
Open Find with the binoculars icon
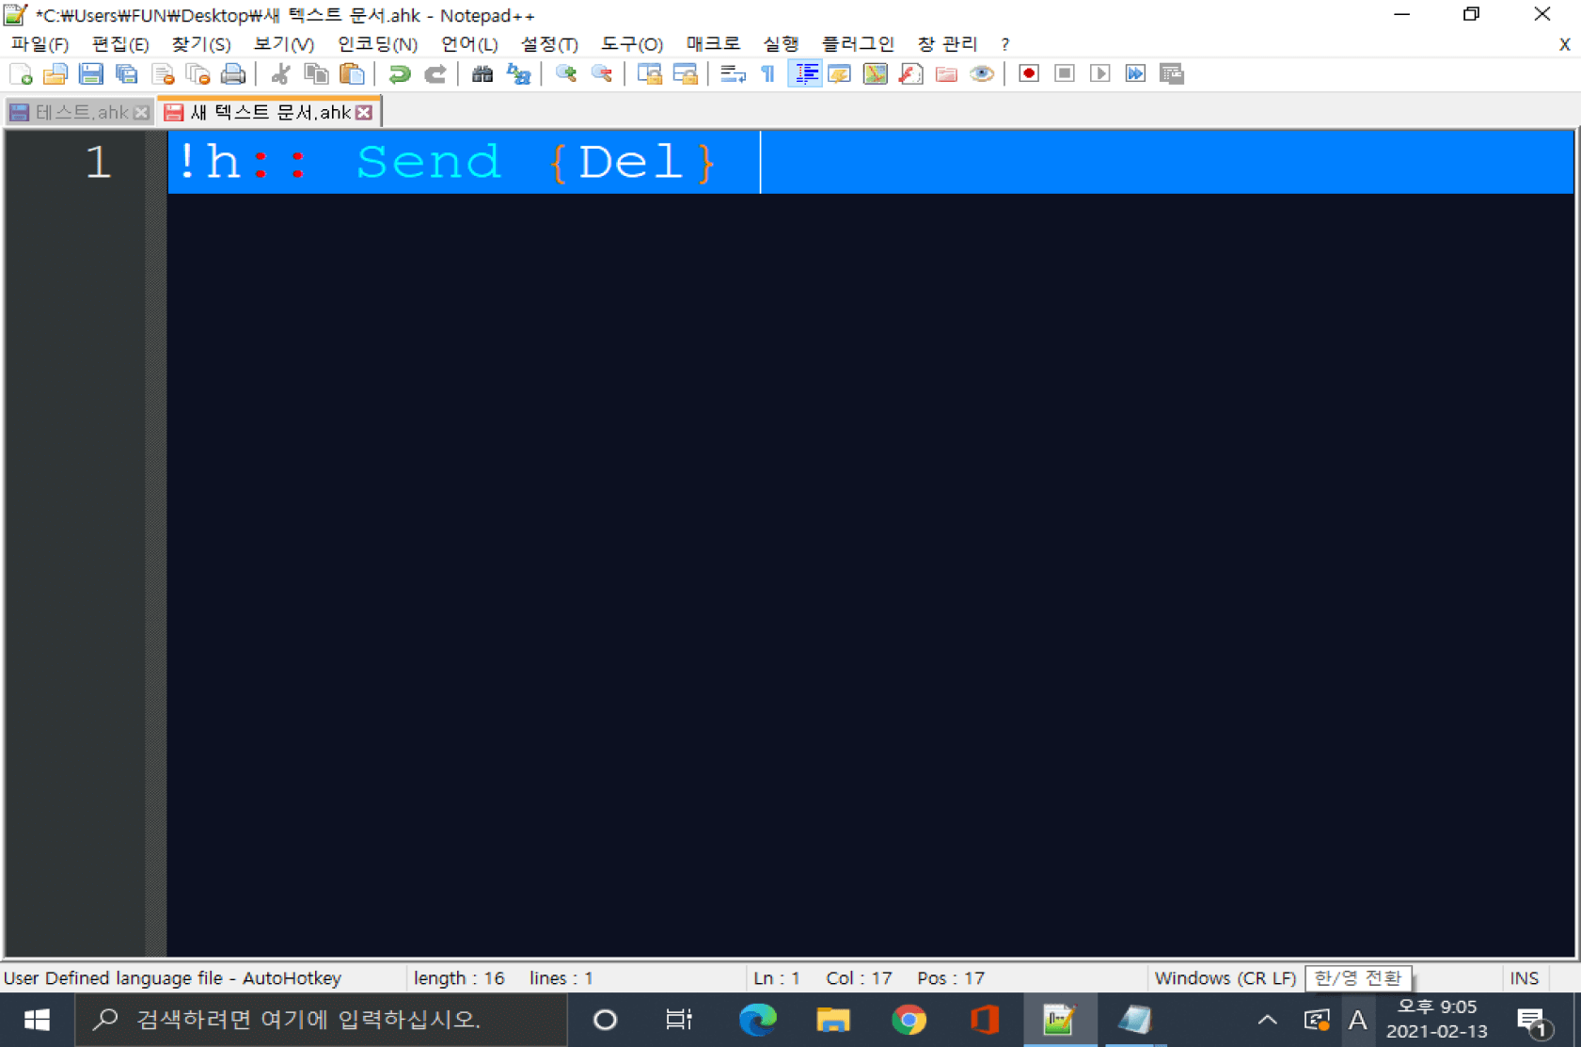482,74
